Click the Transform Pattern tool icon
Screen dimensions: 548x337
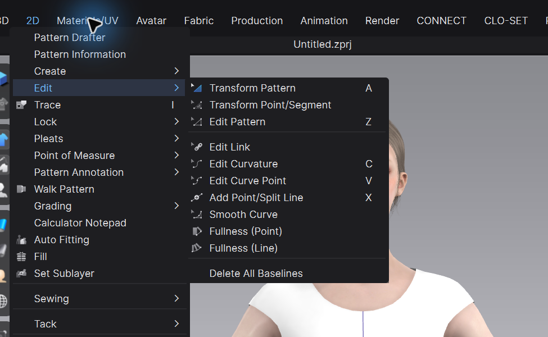click(197, 88)
